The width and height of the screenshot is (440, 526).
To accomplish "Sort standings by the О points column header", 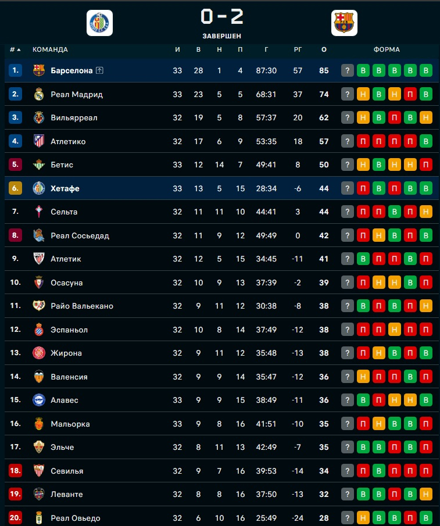I will click(324, 49).
